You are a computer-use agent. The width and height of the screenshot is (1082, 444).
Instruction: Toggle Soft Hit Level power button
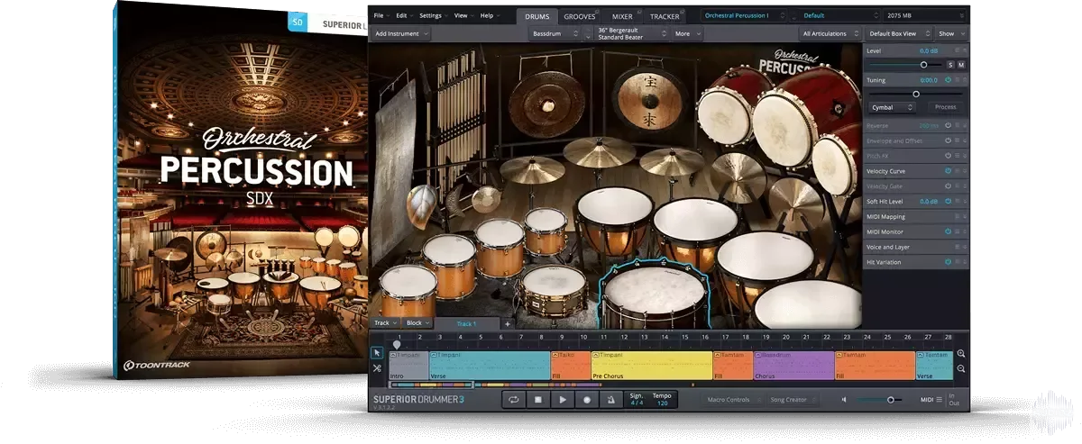coord(949,202)
